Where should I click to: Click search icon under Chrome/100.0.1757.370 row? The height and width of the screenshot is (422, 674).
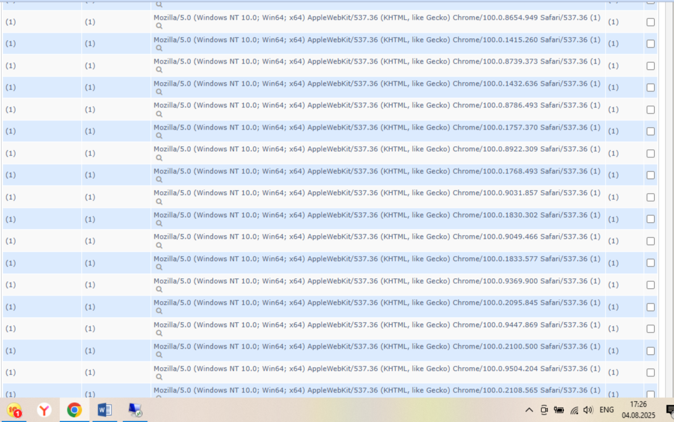coord(159,136)
